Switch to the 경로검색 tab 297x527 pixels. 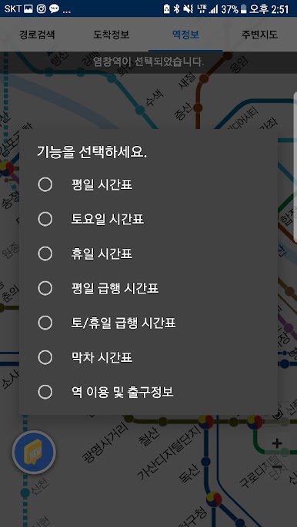pos(37,35)
